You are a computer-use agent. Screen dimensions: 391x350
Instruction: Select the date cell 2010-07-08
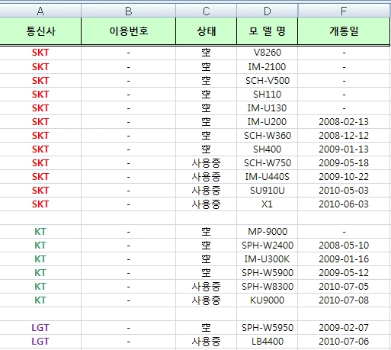tap(344, 300)
